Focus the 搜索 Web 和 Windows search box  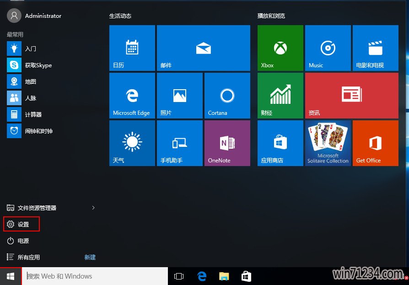(95, 276)
